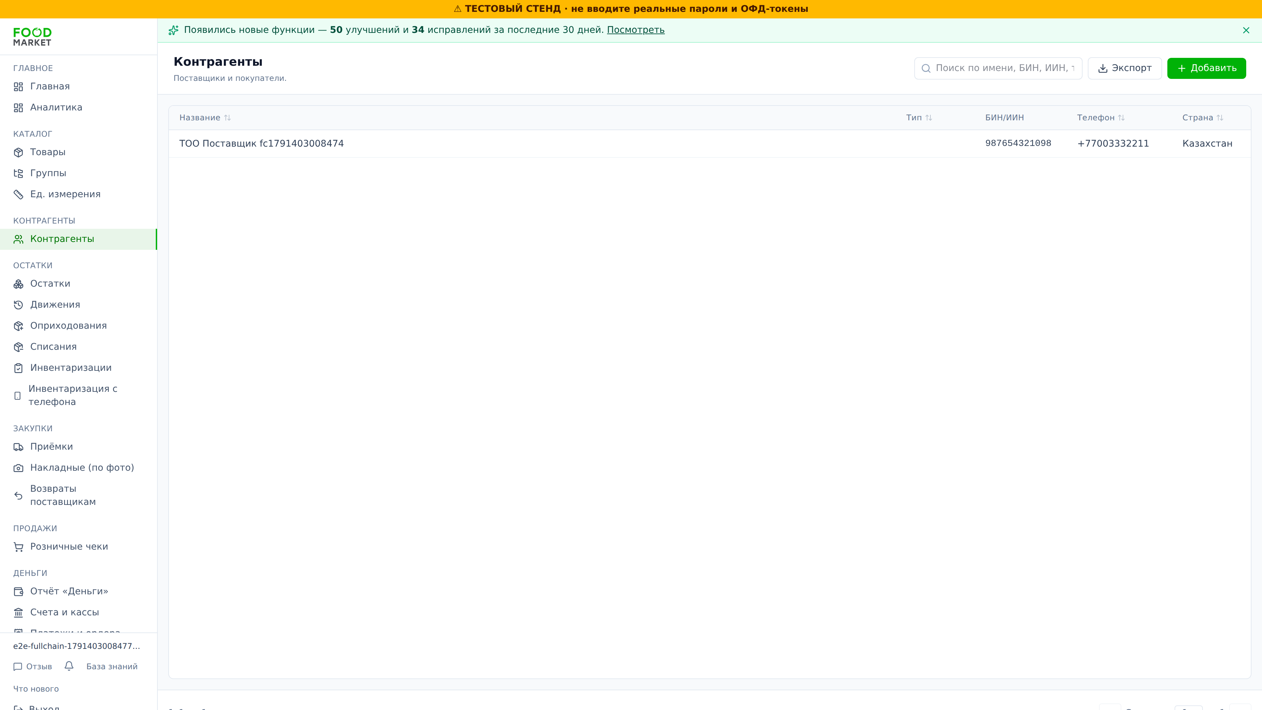The height and width of the screenshot is (710, 1262).
Task: Sort table by Телефон column
Action: pyautogui.click(x=1100, y=118)
